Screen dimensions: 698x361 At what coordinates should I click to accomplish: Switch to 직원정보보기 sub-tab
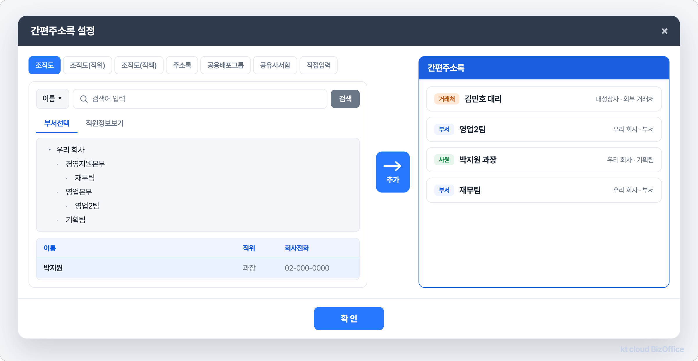[x=105, y=123]
